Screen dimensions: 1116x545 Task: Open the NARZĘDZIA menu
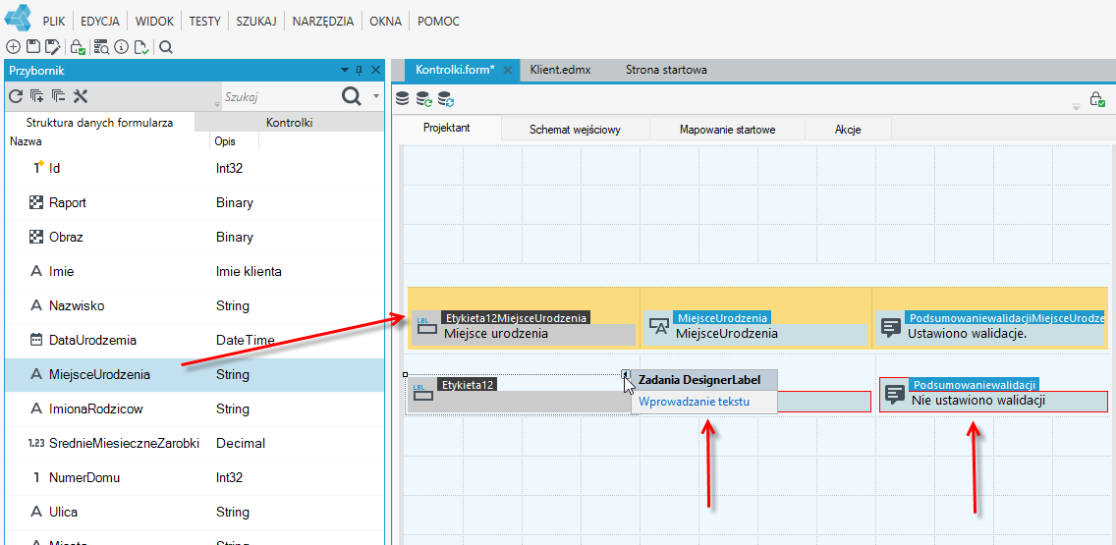click(322, 22)
